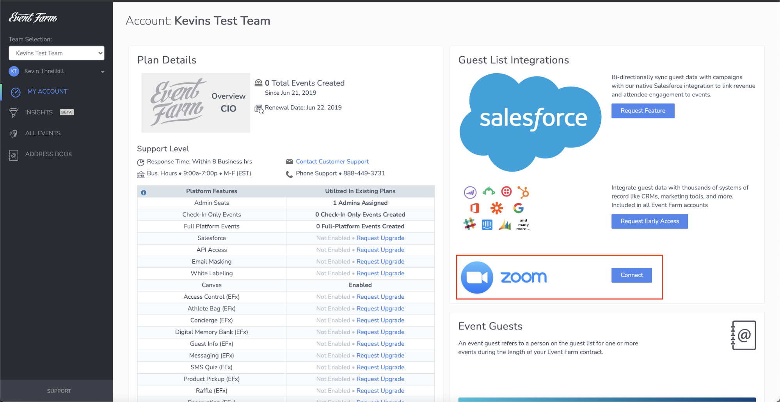
Task: Go to Insights in the sidebar
Action: pos(39,112)
